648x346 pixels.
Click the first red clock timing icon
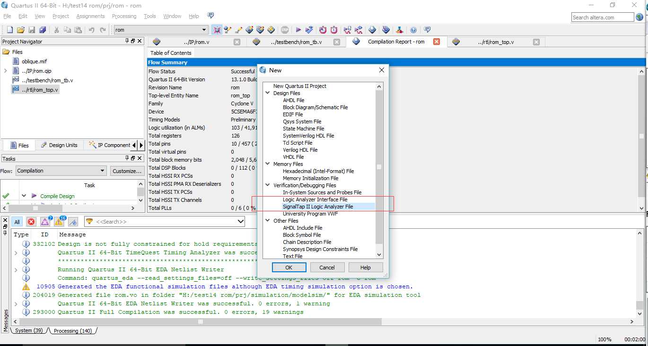323,30
